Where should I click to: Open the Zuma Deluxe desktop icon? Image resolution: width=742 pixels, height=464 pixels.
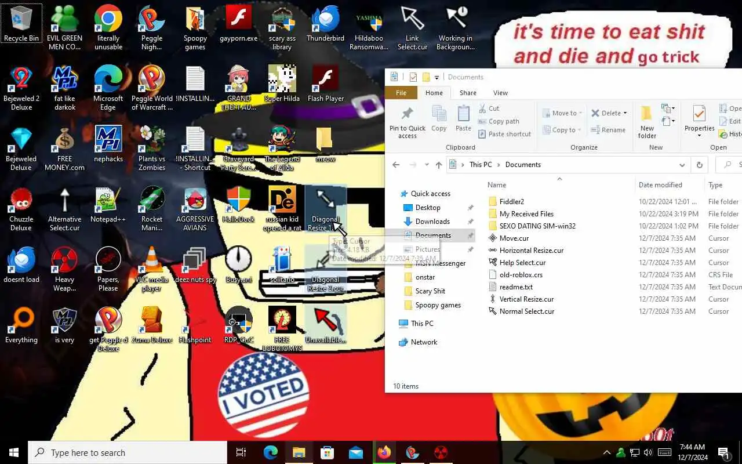point(151,326)
